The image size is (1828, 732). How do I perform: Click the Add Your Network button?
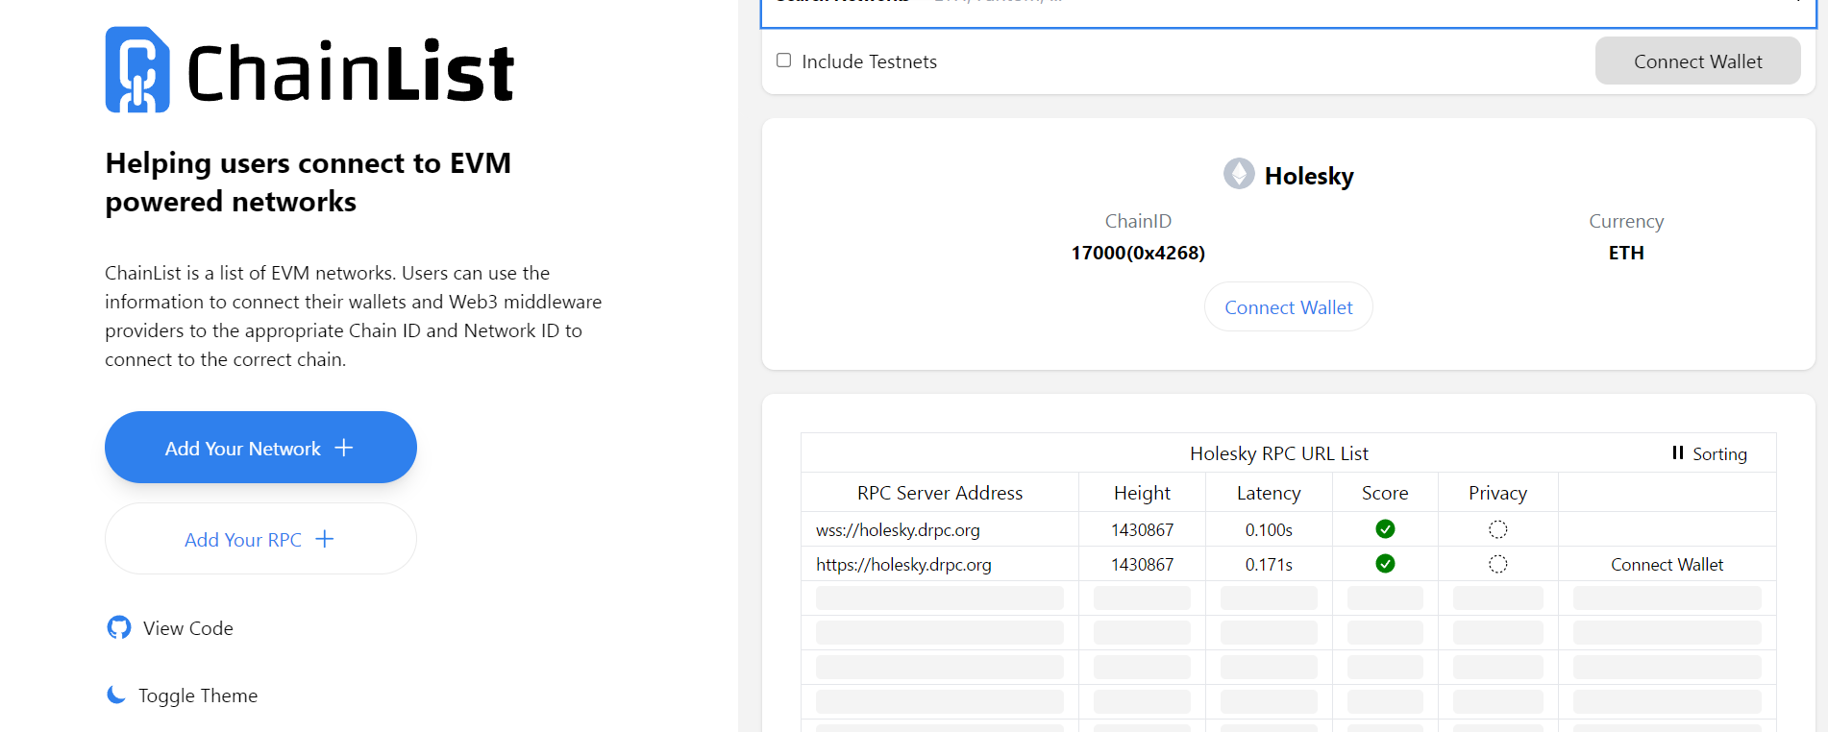pyautogui.click(x=260, y=448)
